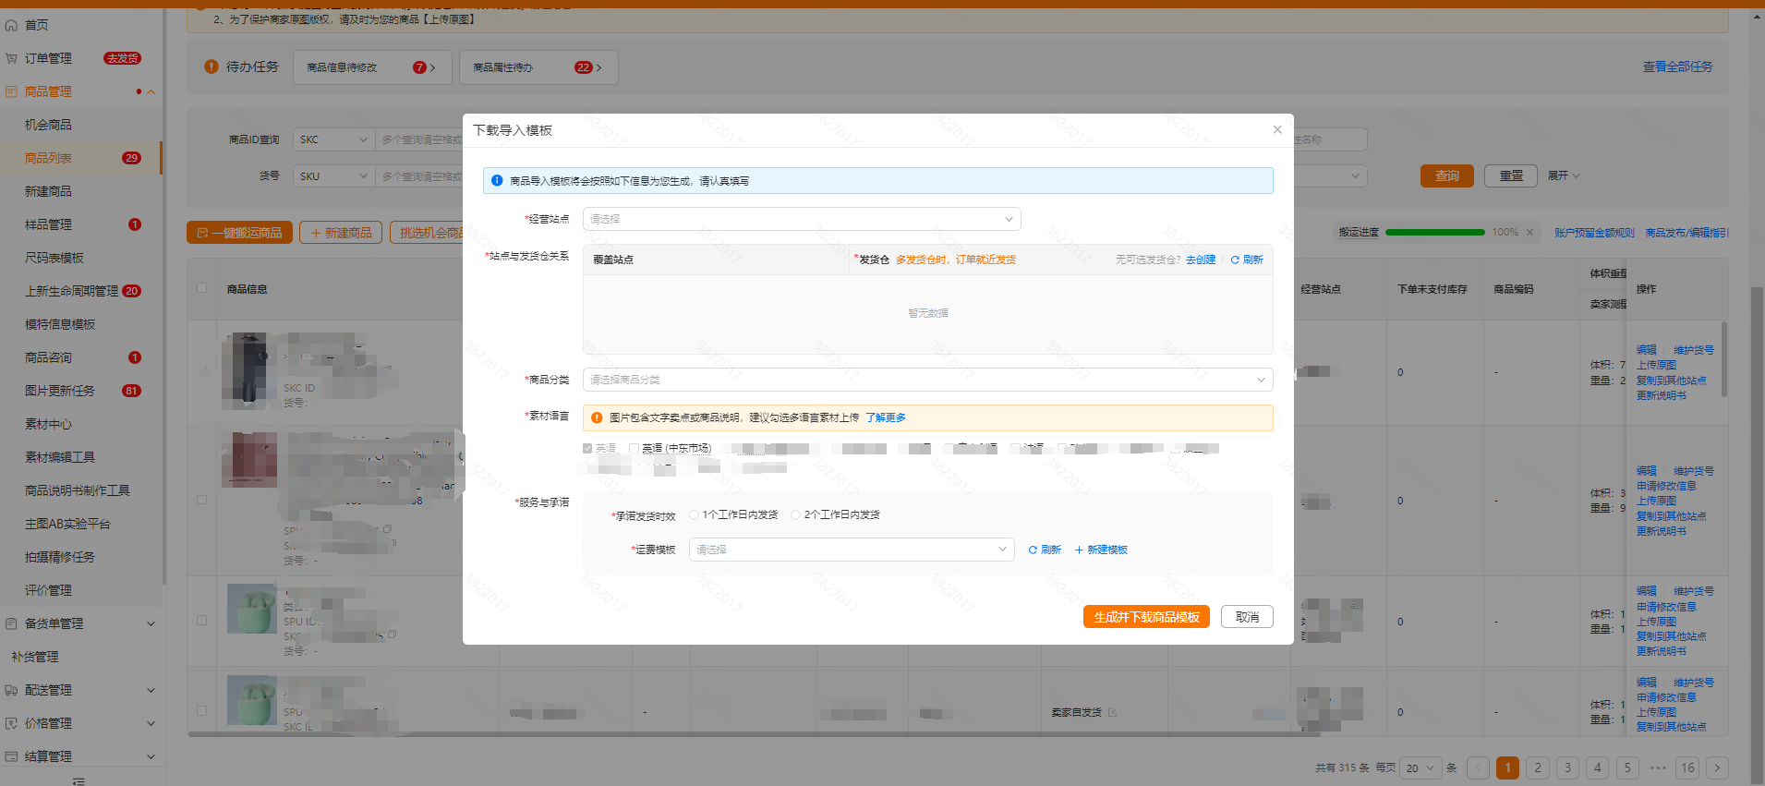
Task: Click the 了解更多 link
Action: pos(885,418)
